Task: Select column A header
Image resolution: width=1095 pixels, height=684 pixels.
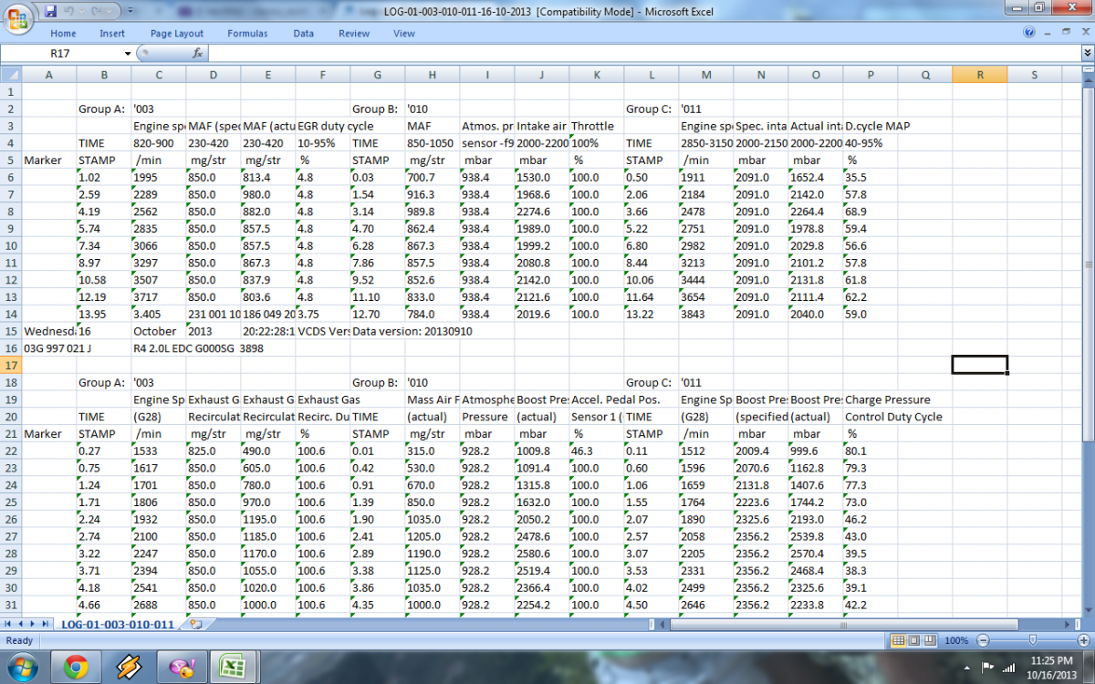Action: tap(48, 75)
